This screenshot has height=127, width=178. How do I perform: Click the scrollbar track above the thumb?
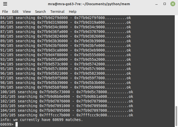[x=176, y=60]
